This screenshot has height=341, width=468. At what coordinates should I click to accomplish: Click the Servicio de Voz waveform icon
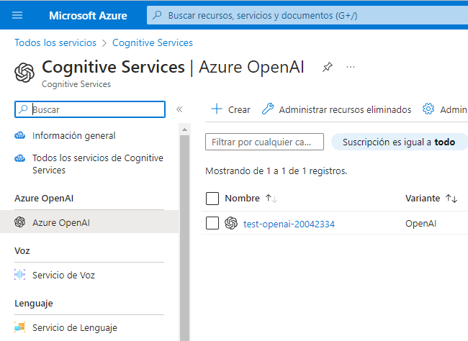20,275
